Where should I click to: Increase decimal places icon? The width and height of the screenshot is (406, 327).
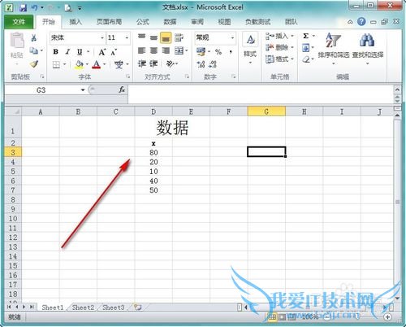click(x=201, y=64)
